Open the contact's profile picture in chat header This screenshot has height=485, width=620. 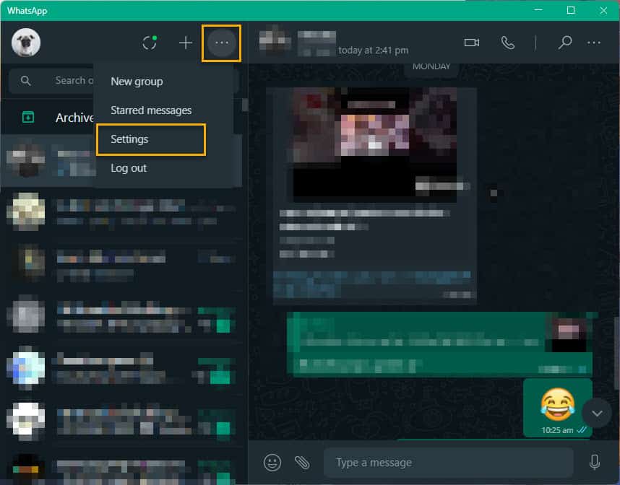(x=275, y=43)
